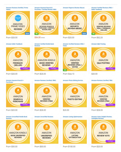
Task: Open the 'Amazon Seller Feedback' title link
Action: (14, 44)
